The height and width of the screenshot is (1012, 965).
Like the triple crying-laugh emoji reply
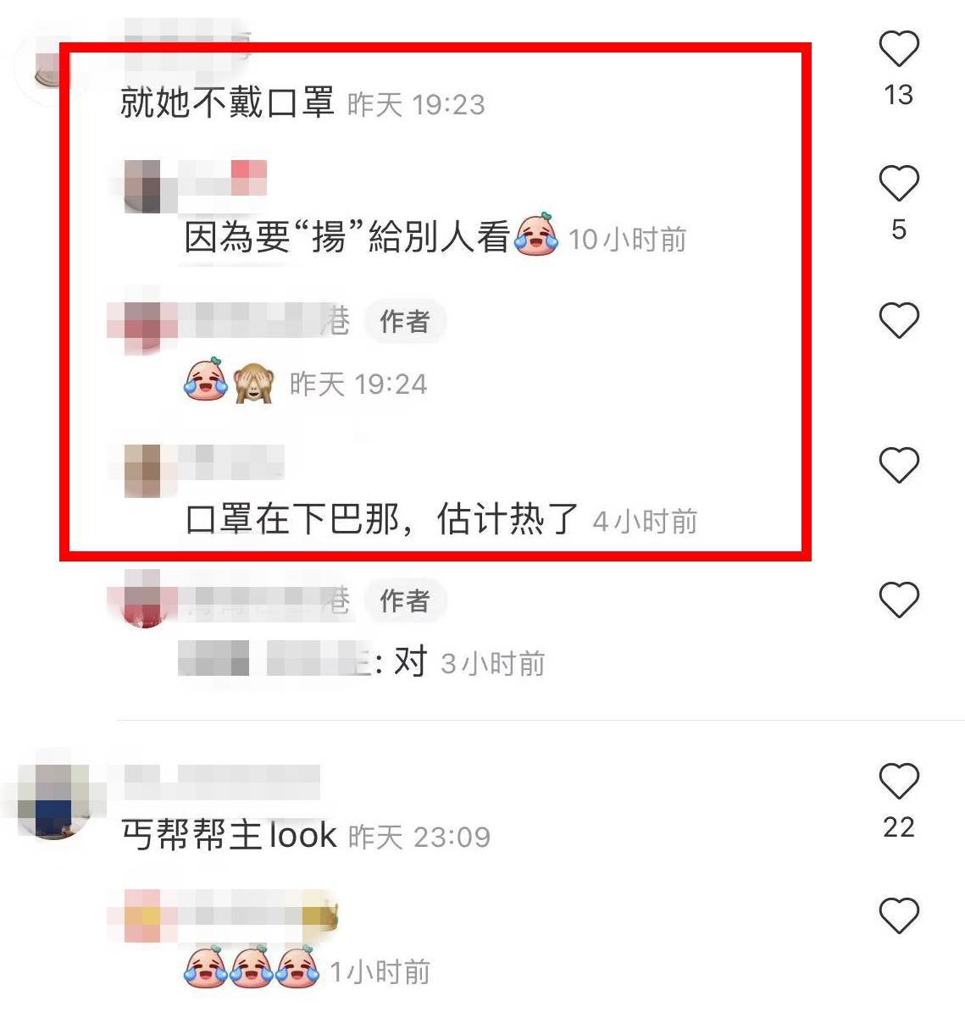pyautogui.click(x=899, y=915)
